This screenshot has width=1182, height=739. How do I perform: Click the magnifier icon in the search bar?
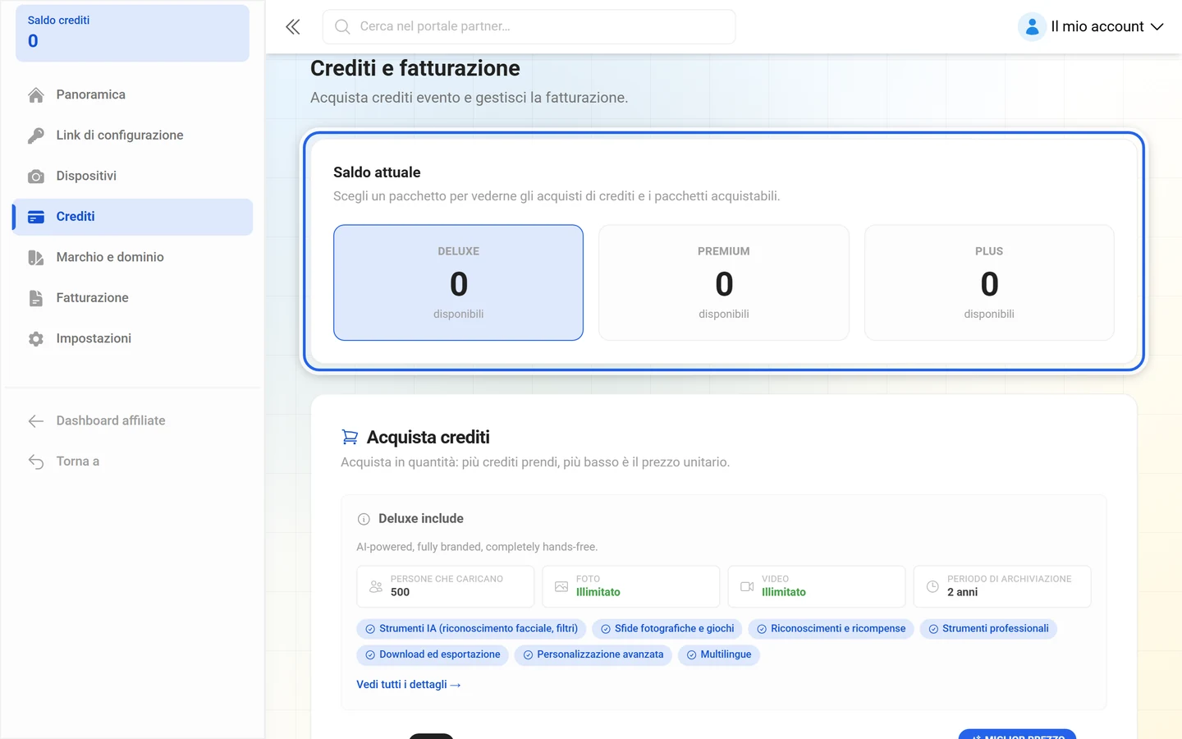coord(342,27)
